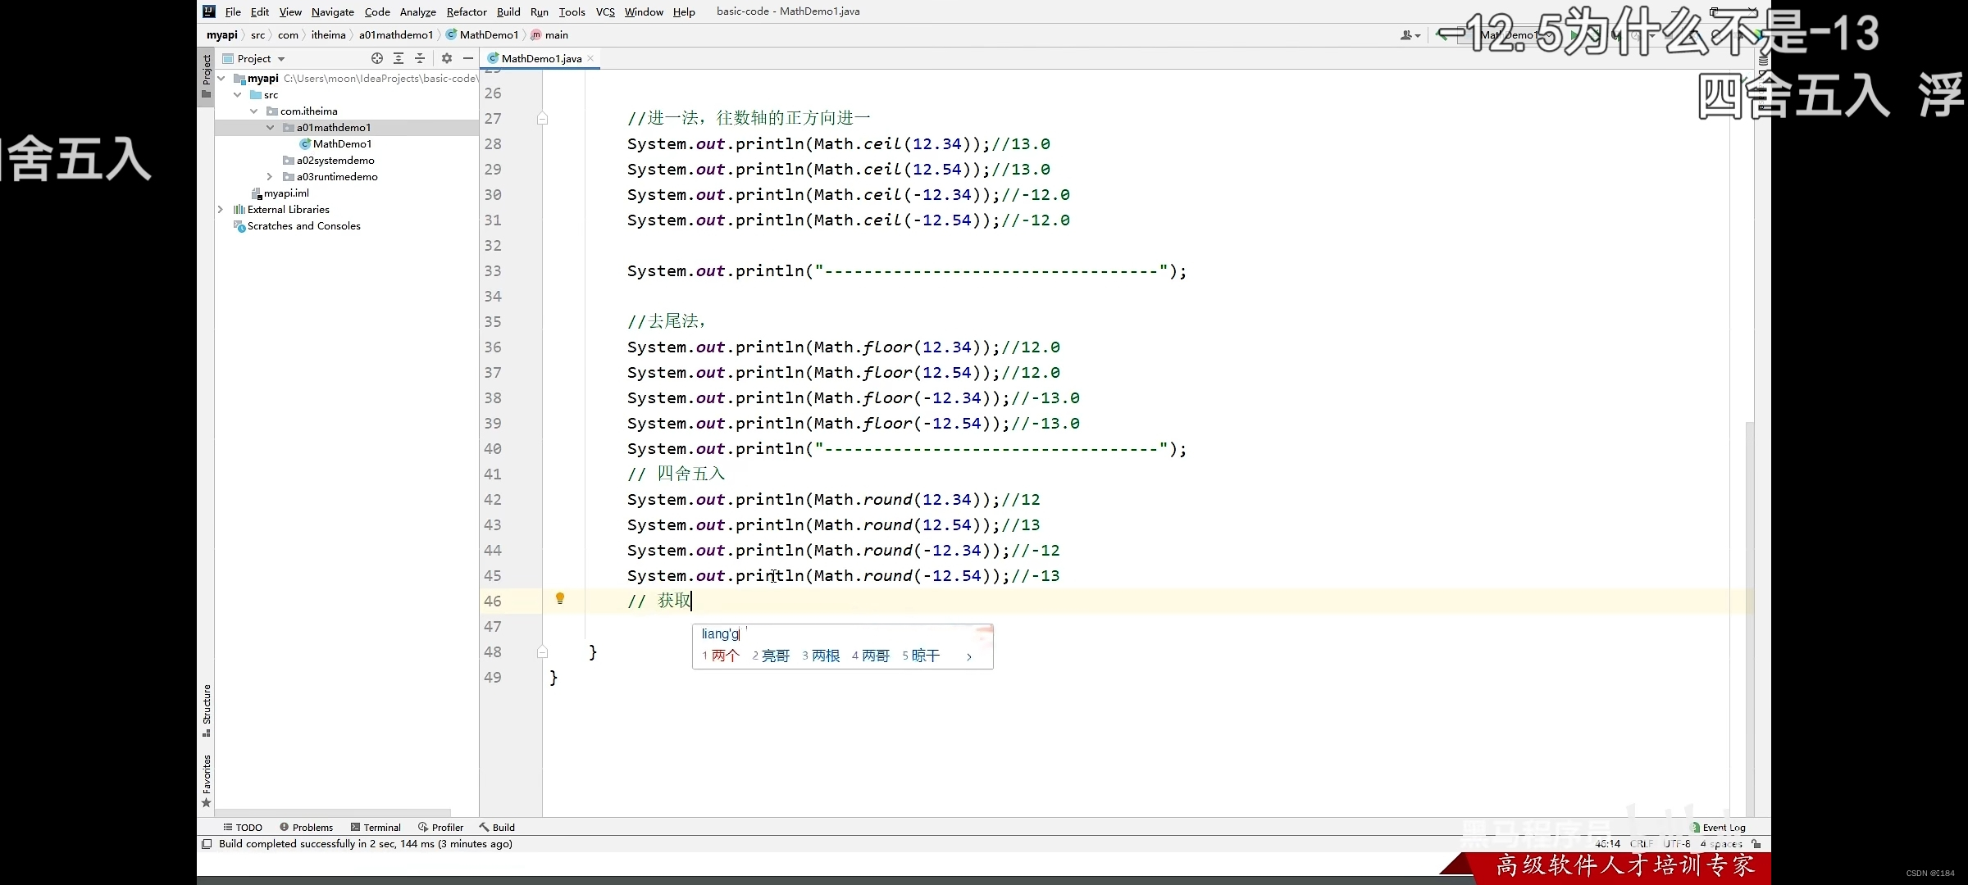The width and height of the screenshot is (1968, 885).
Task: Click the main breadcrumb in the navigation bar
Action: [557, 34]
